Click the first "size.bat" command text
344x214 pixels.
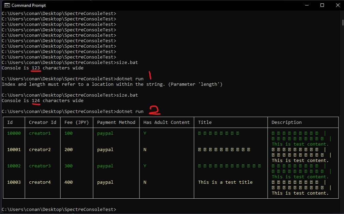tap(127, 62)
